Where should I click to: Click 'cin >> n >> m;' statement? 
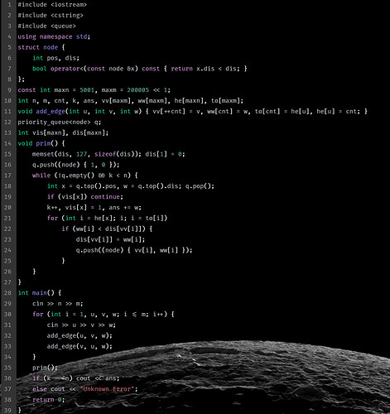[x=58, y=304]
